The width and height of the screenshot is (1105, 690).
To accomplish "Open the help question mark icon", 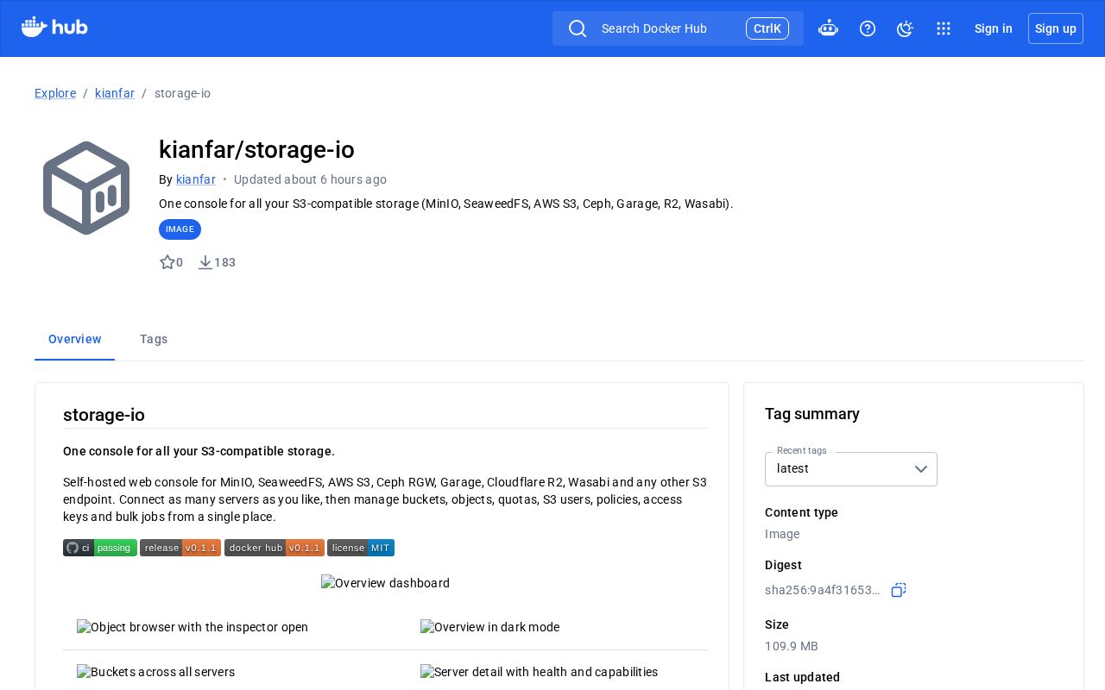I will pyautogui.click(x=868, y=28).
